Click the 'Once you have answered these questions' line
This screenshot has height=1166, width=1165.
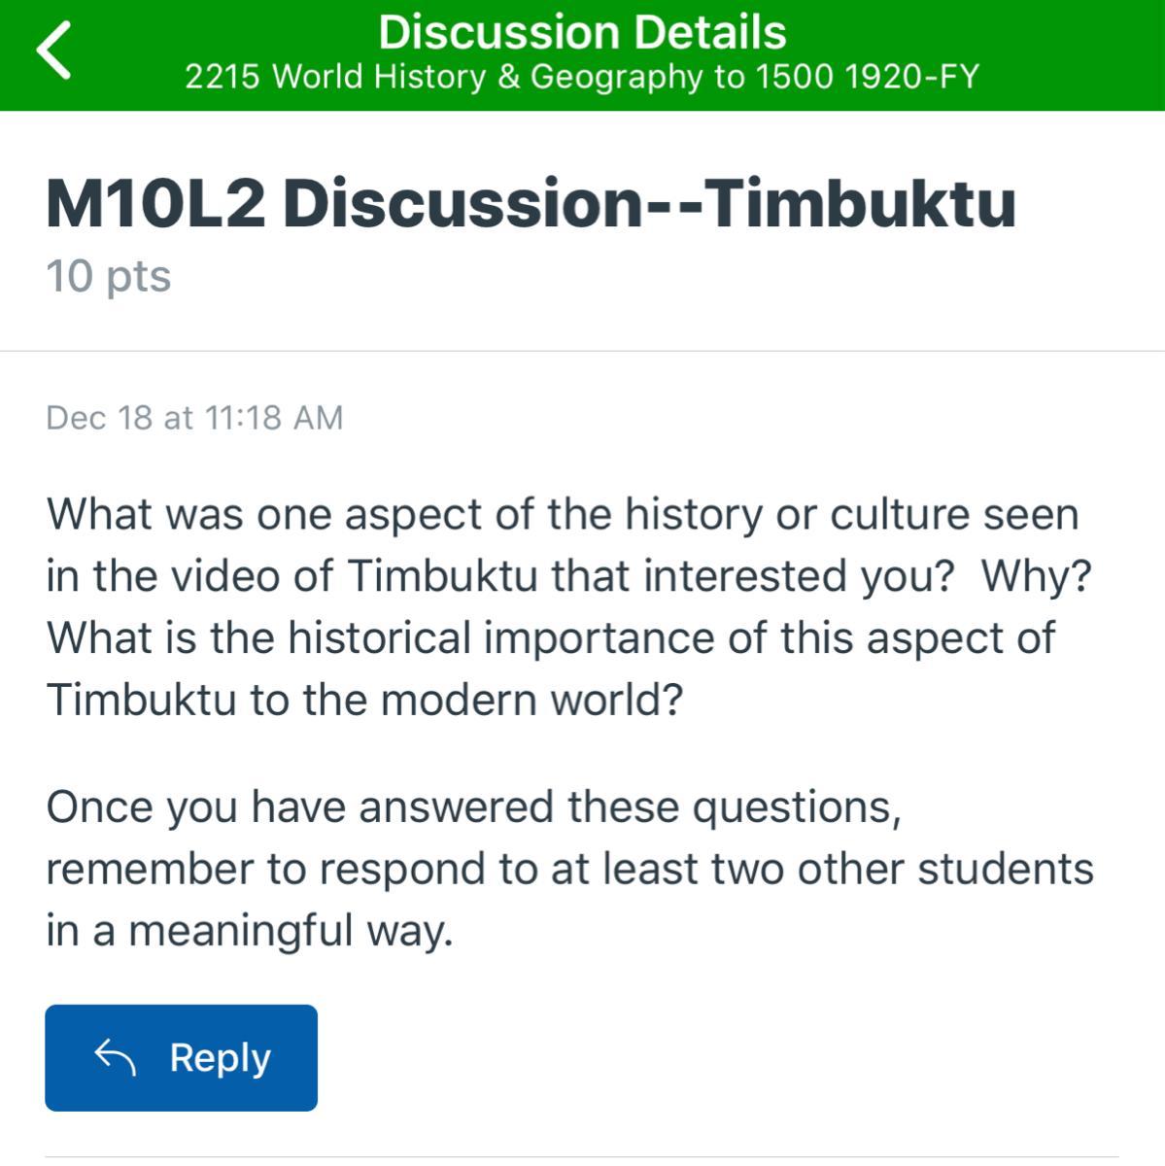pos(473,807)
